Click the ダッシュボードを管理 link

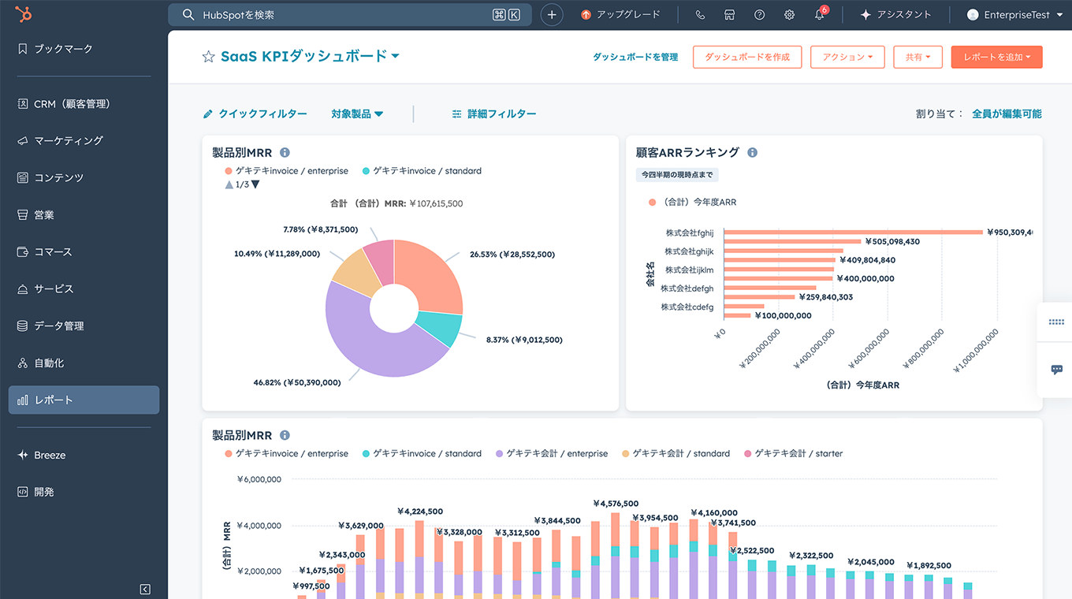[635, 58]
